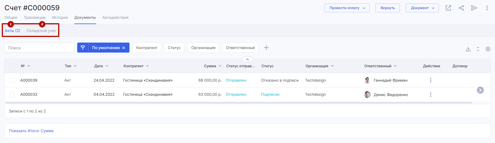Switch to the Транзакции tab
Image resolution: width=495 pixels, height=143 pixels.
click(35, 18)
